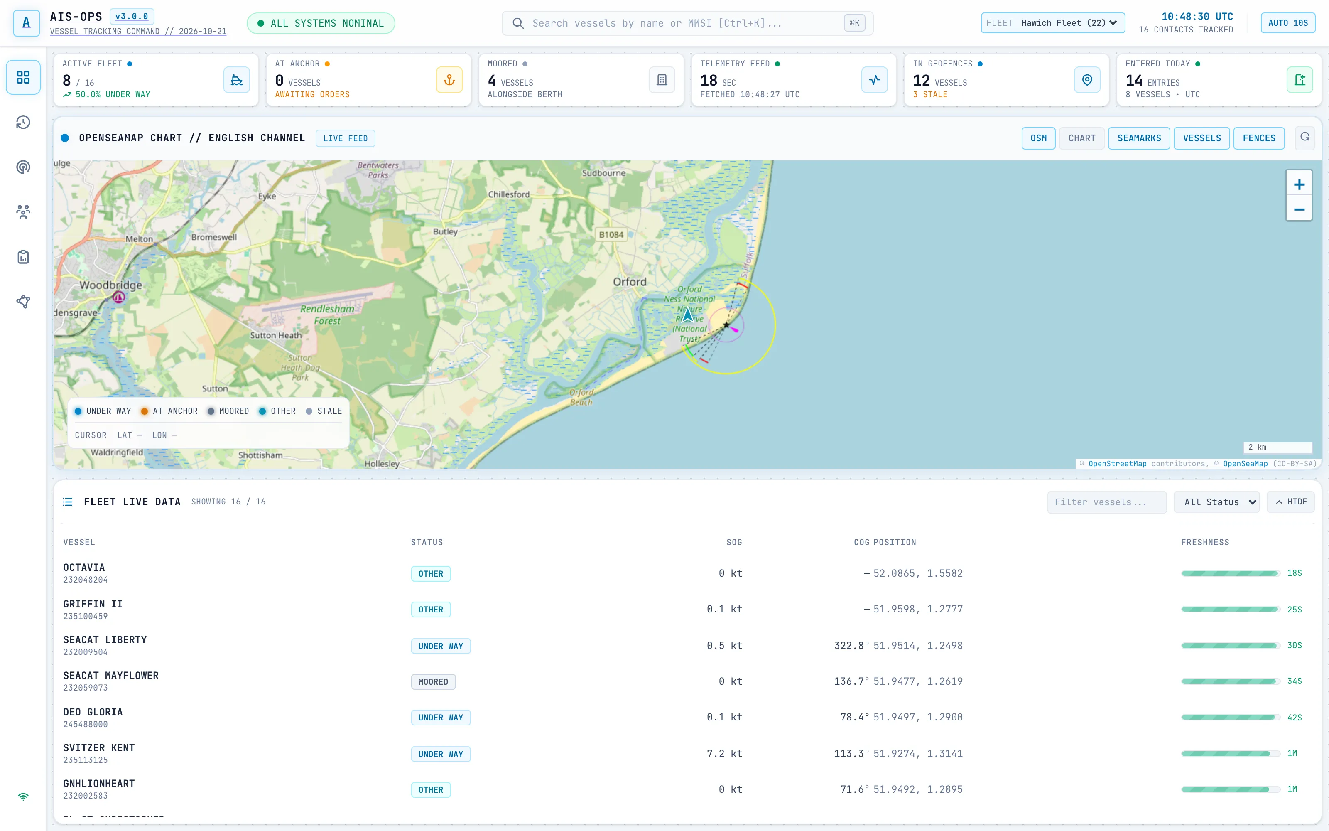Screen dimensions: 1329x831
Task: Click STALE legend entry on map
Action: 324,411
